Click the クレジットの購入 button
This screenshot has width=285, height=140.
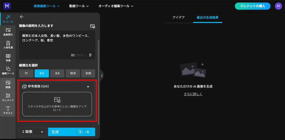(x=253, y=6)
